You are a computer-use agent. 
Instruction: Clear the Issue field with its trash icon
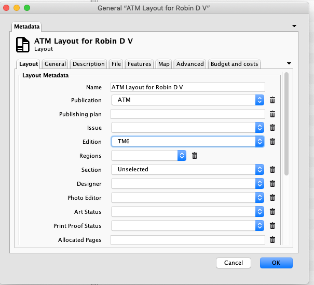(x=272, y=128)
